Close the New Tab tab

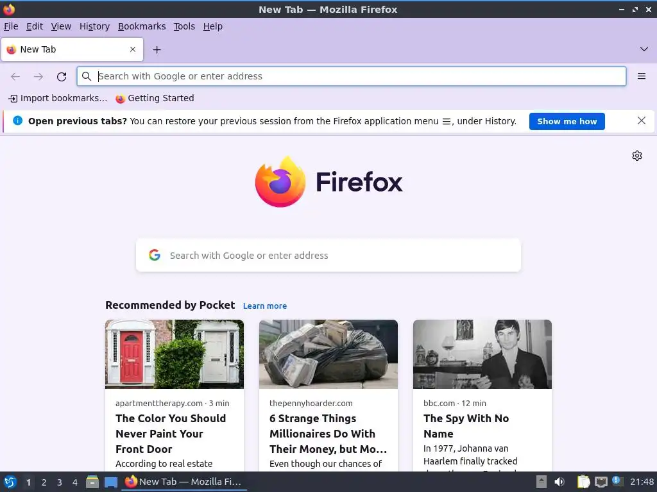133,49
